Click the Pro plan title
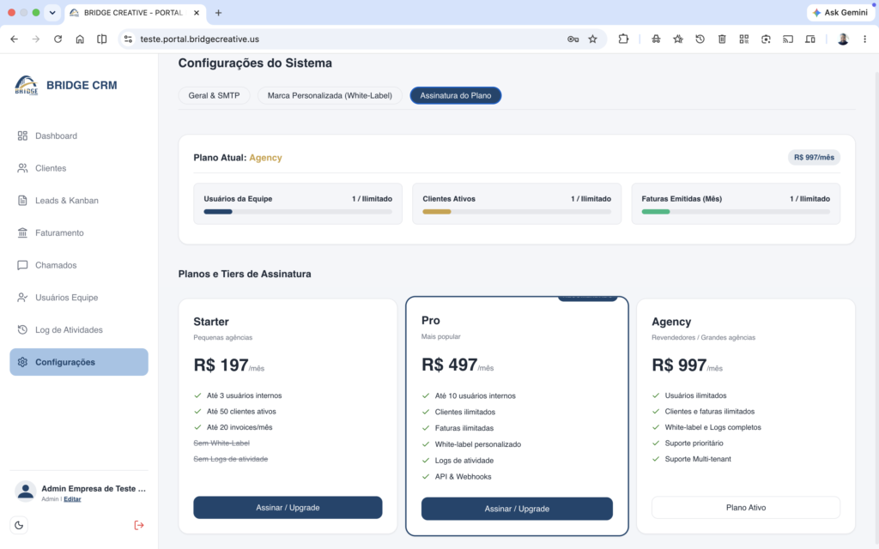 pos(431,321)
